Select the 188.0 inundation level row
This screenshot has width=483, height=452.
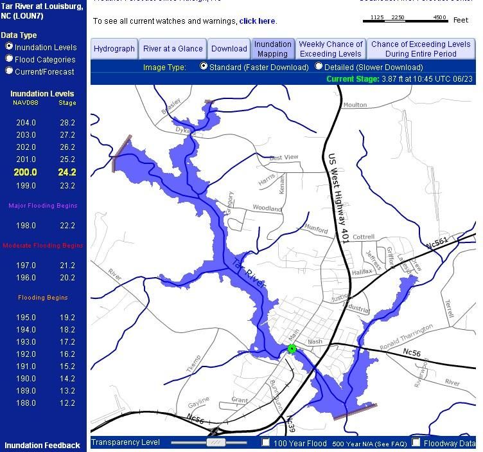pyautogui.click(x=26, y=403)
